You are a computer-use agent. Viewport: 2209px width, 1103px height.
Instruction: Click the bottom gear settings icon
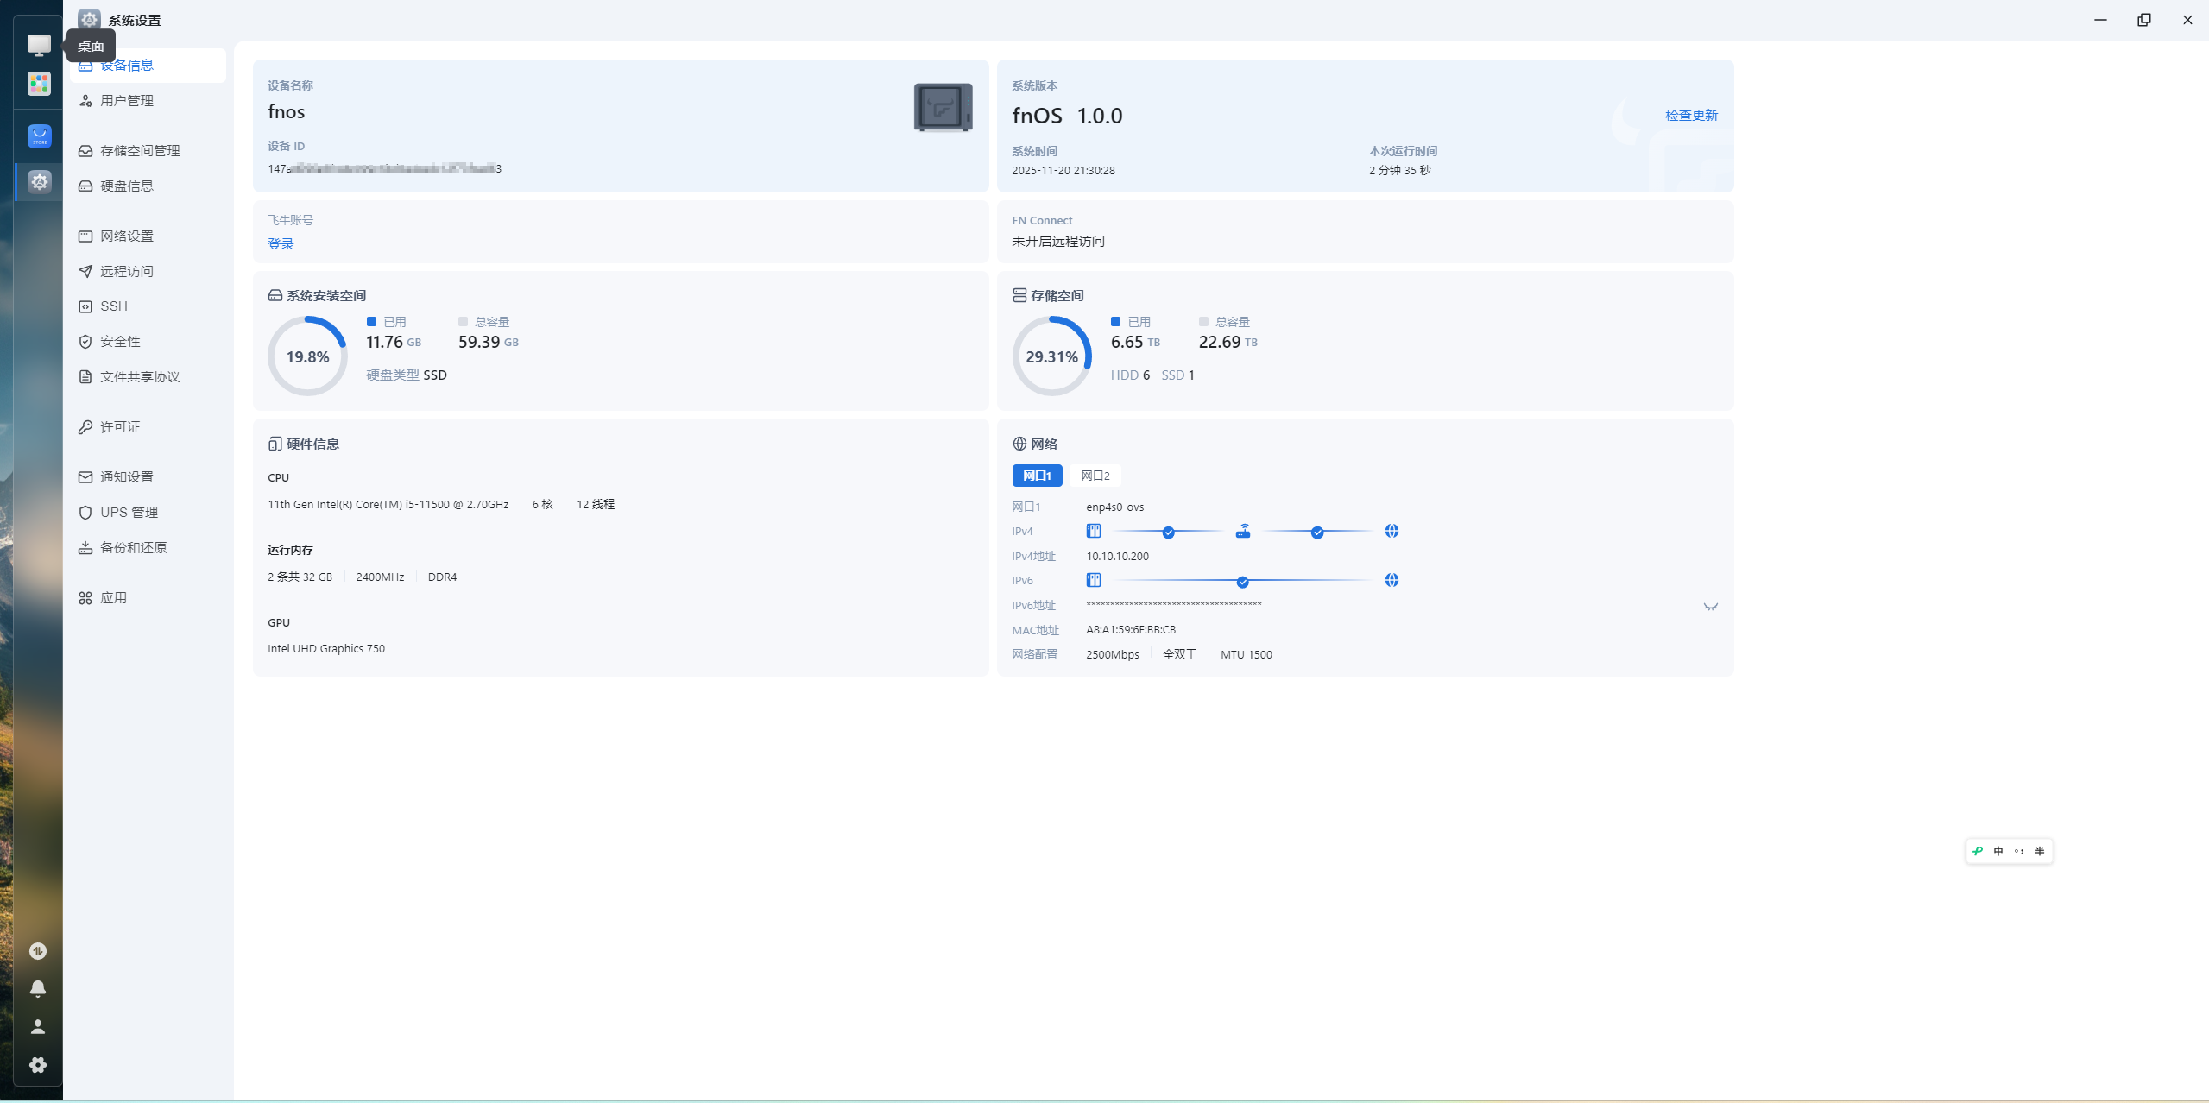pyautogui.click(x=38, y=1065)
